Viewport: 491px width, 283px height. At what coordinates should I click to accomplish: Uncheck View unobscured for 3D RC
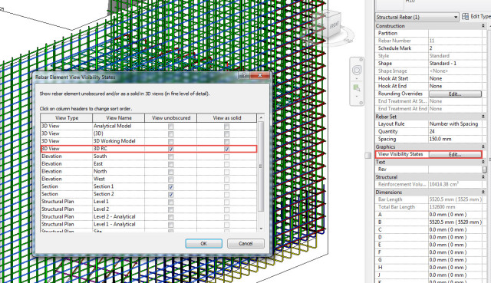pyautogui.click(x=170, y=149)
